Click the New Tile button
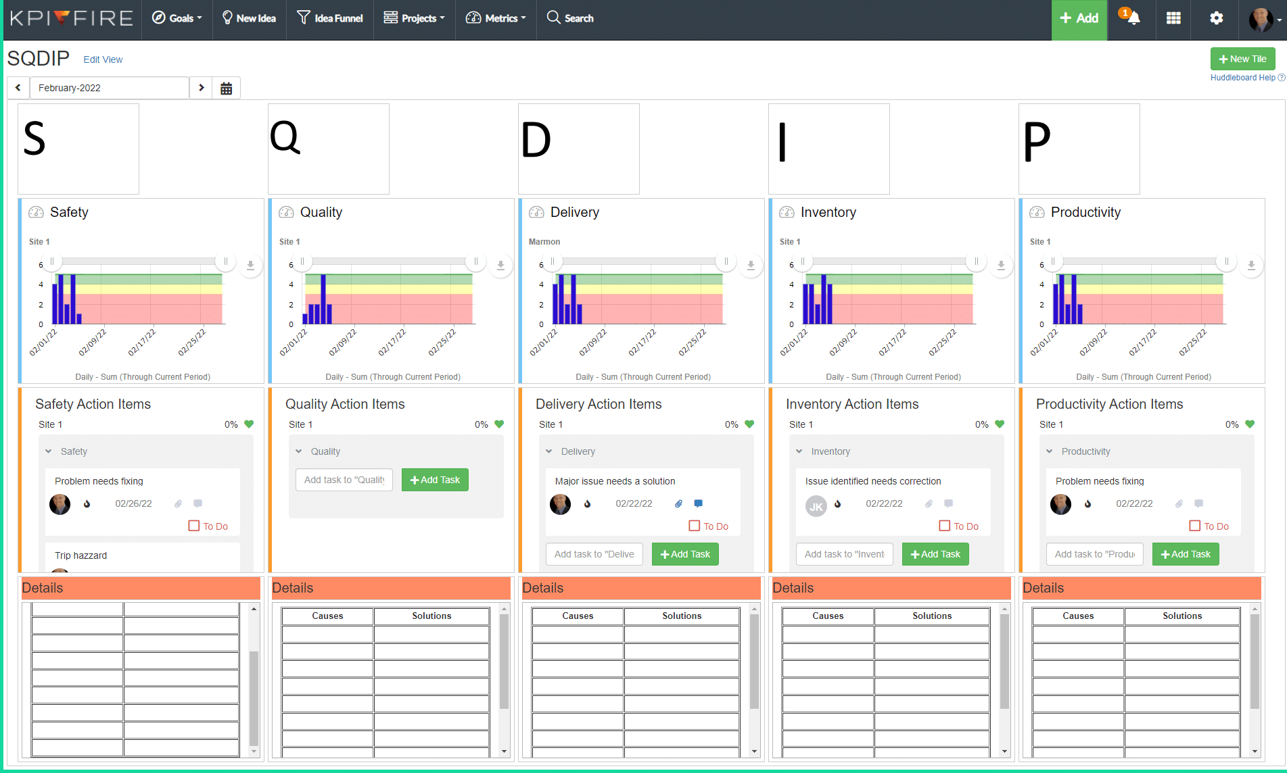 pos(1242,59)
